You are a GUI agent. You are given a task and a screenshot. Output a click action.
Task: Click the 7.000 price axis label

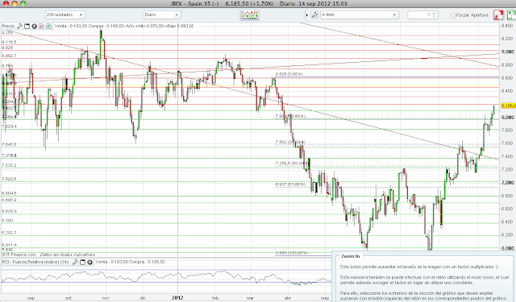click(x=508, y=183)
